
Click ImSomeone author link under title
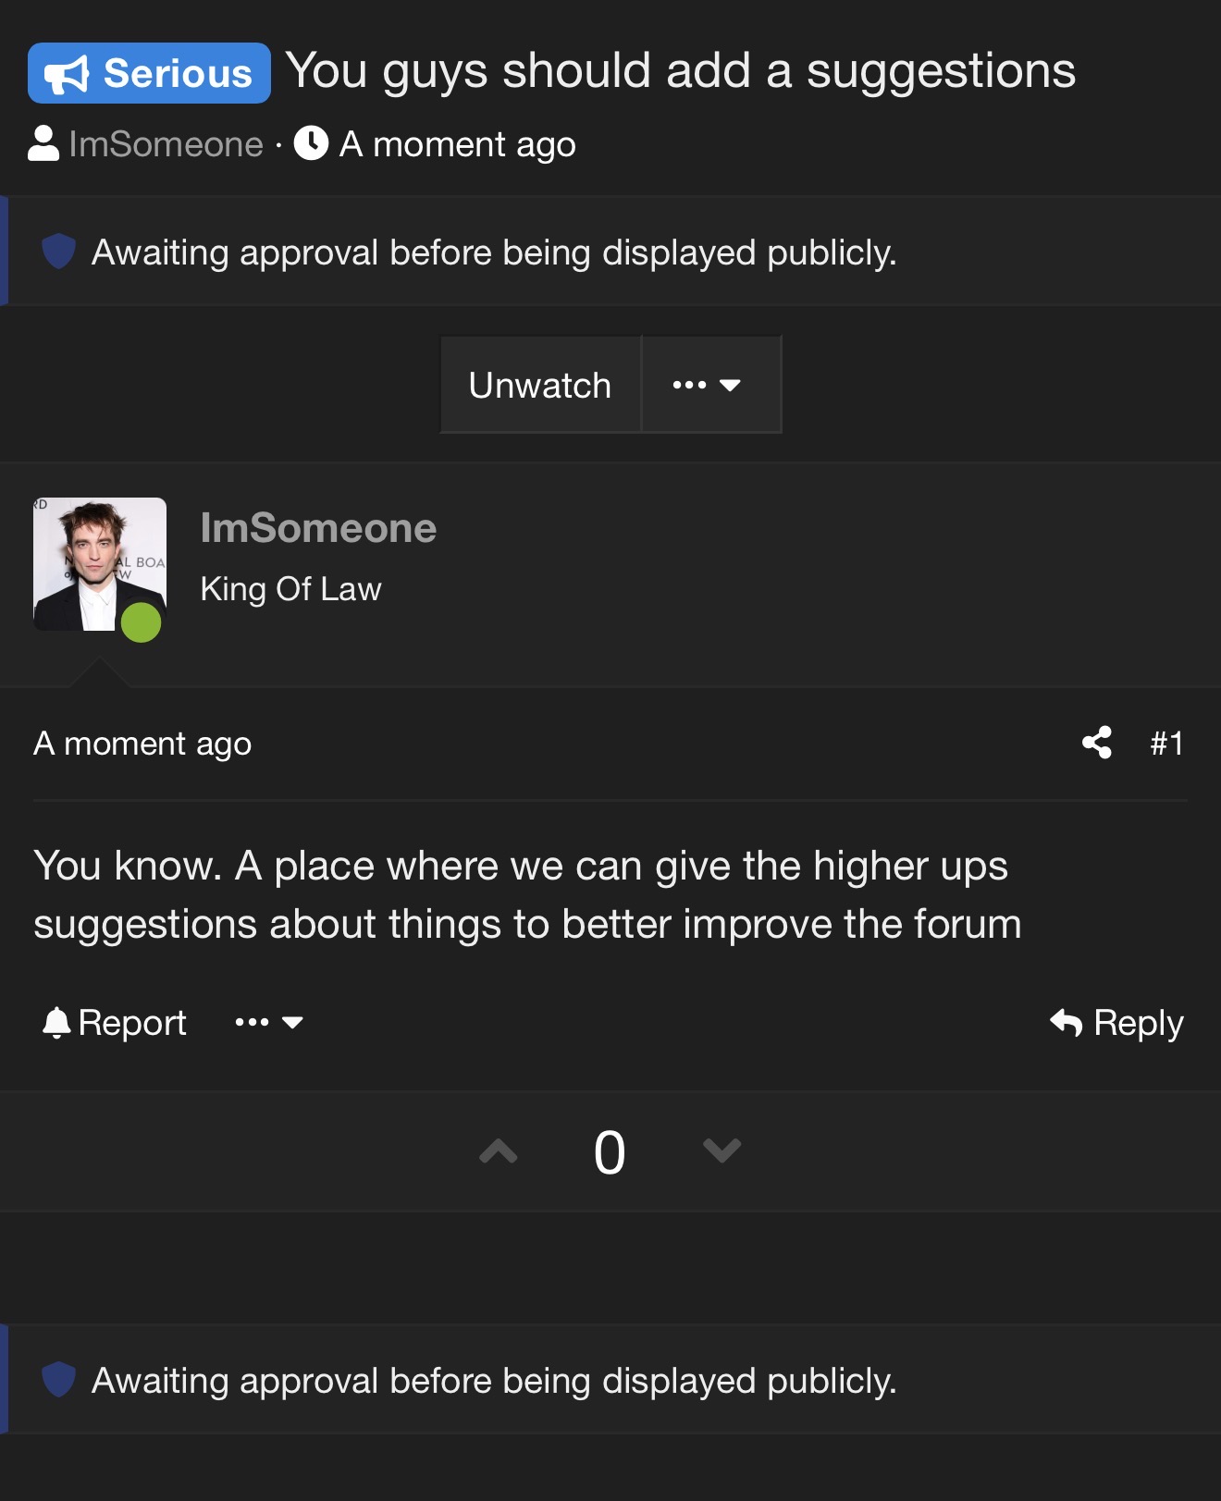(x=166, y=144)
